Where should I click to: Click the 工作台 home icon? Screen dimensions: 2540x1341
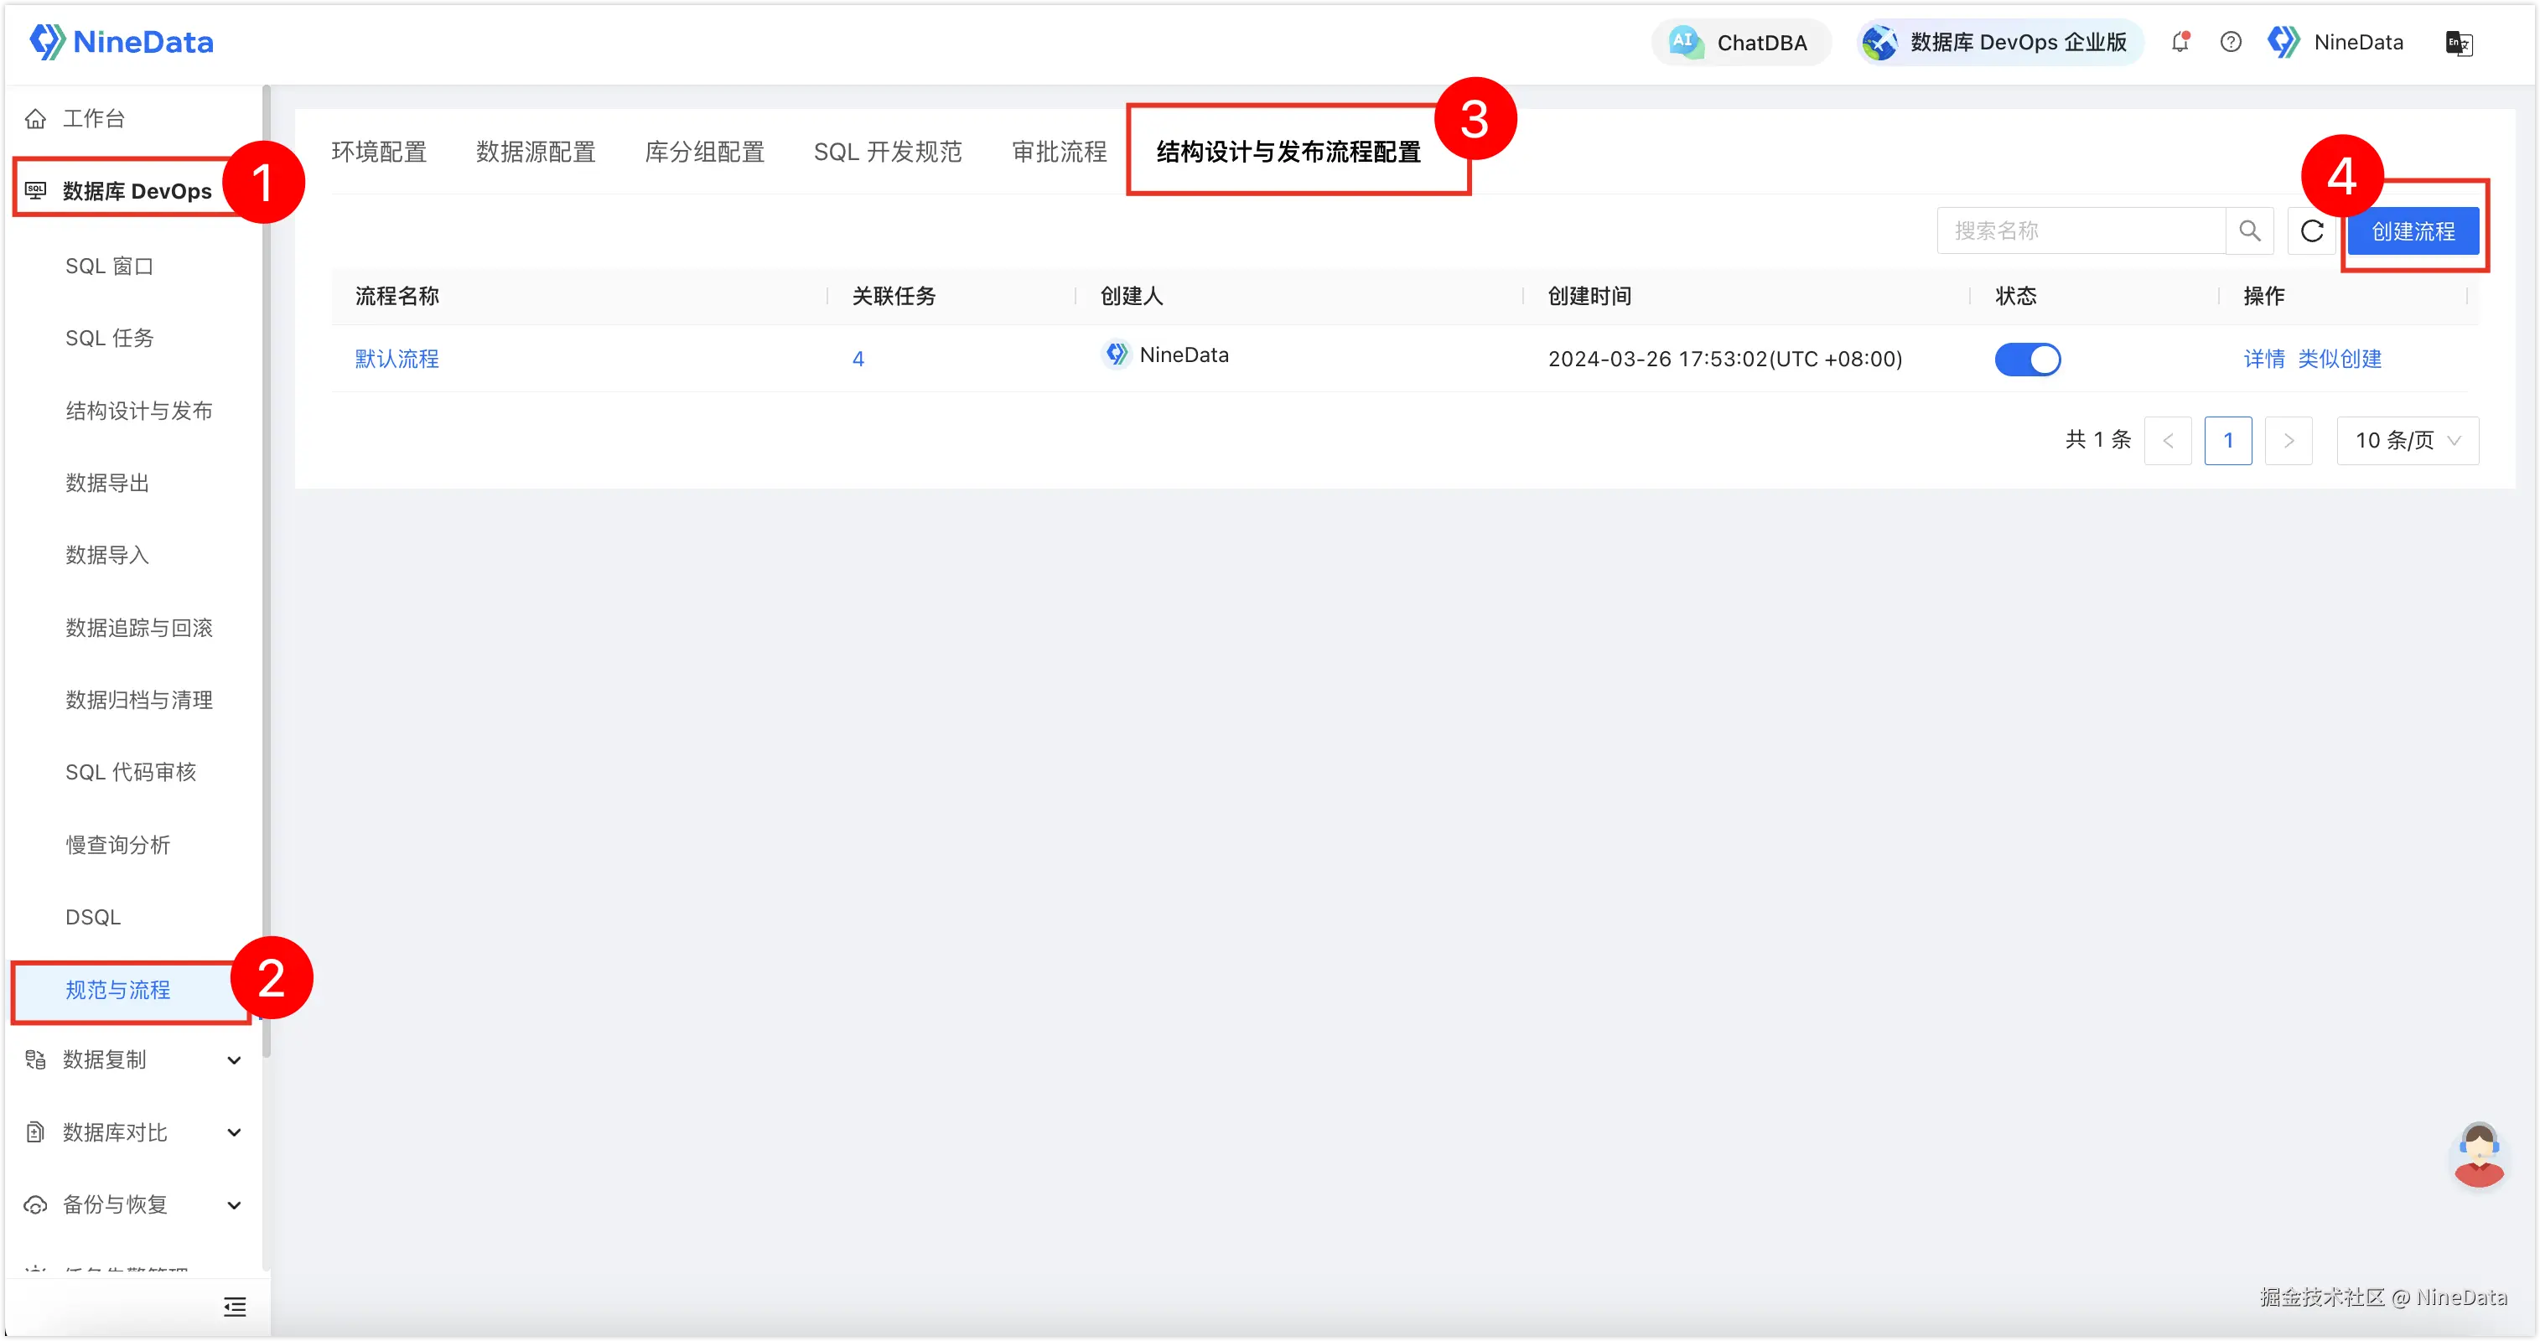[35, 119]
